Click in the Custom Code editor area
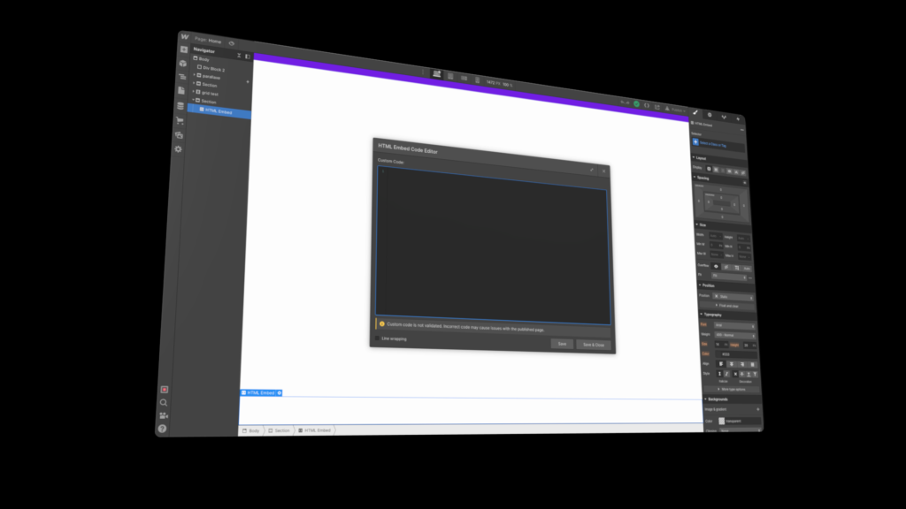Viewport: 906px width, 509px height. [493, 246]
